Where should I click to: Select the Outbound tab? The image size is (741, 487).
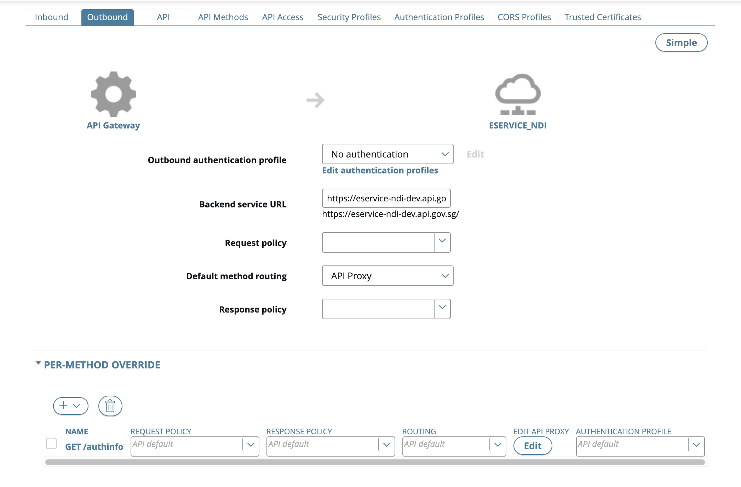[x=108, y=17]
